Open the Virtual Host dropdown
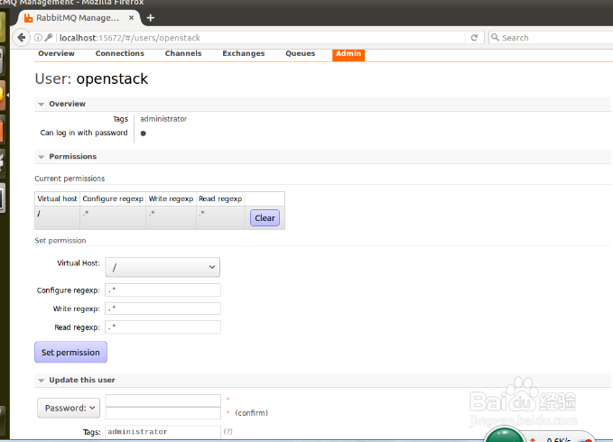 (163, 268)
